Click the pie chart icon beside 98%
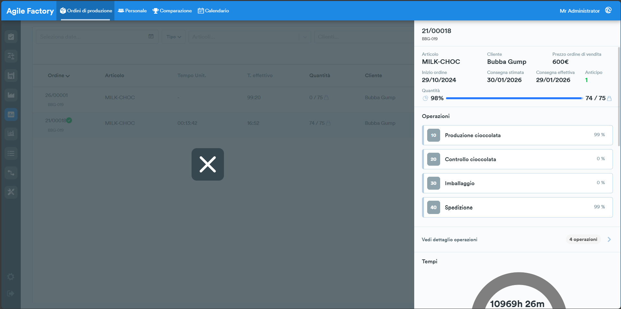The image size is (621, 309). coord(425,98)
